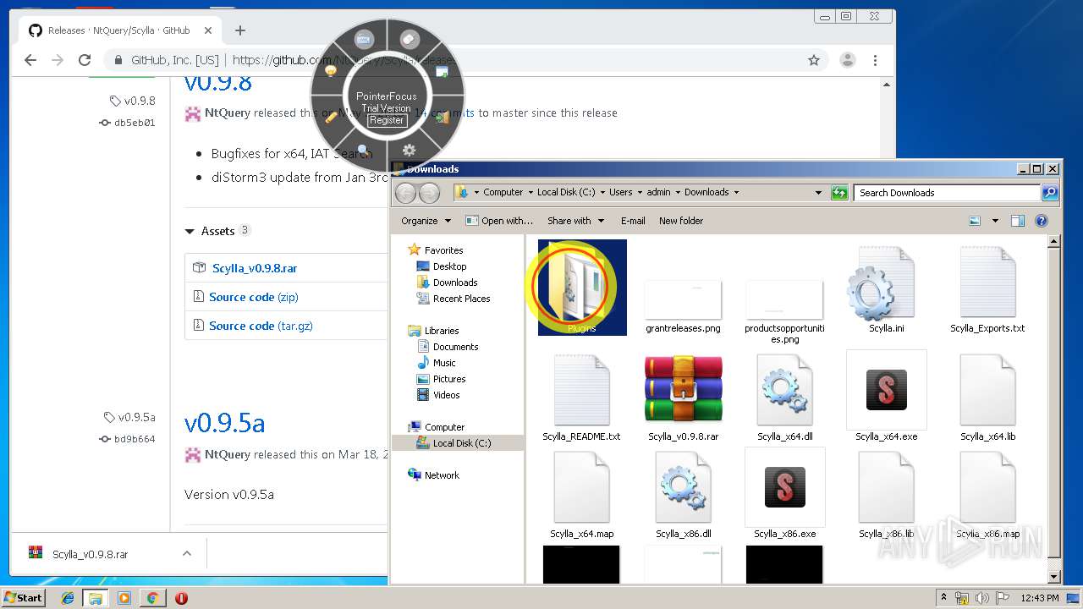Click the window icon in PointerFocus wheel
Screen dimensions: 1083x609
click(442, 72)
